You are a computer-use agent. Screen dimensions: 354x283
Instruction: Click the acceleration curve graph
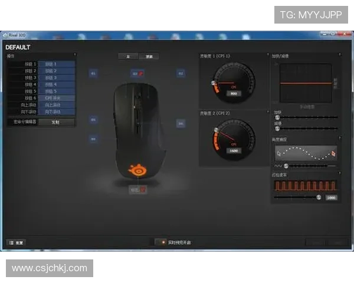click(306, 83)
